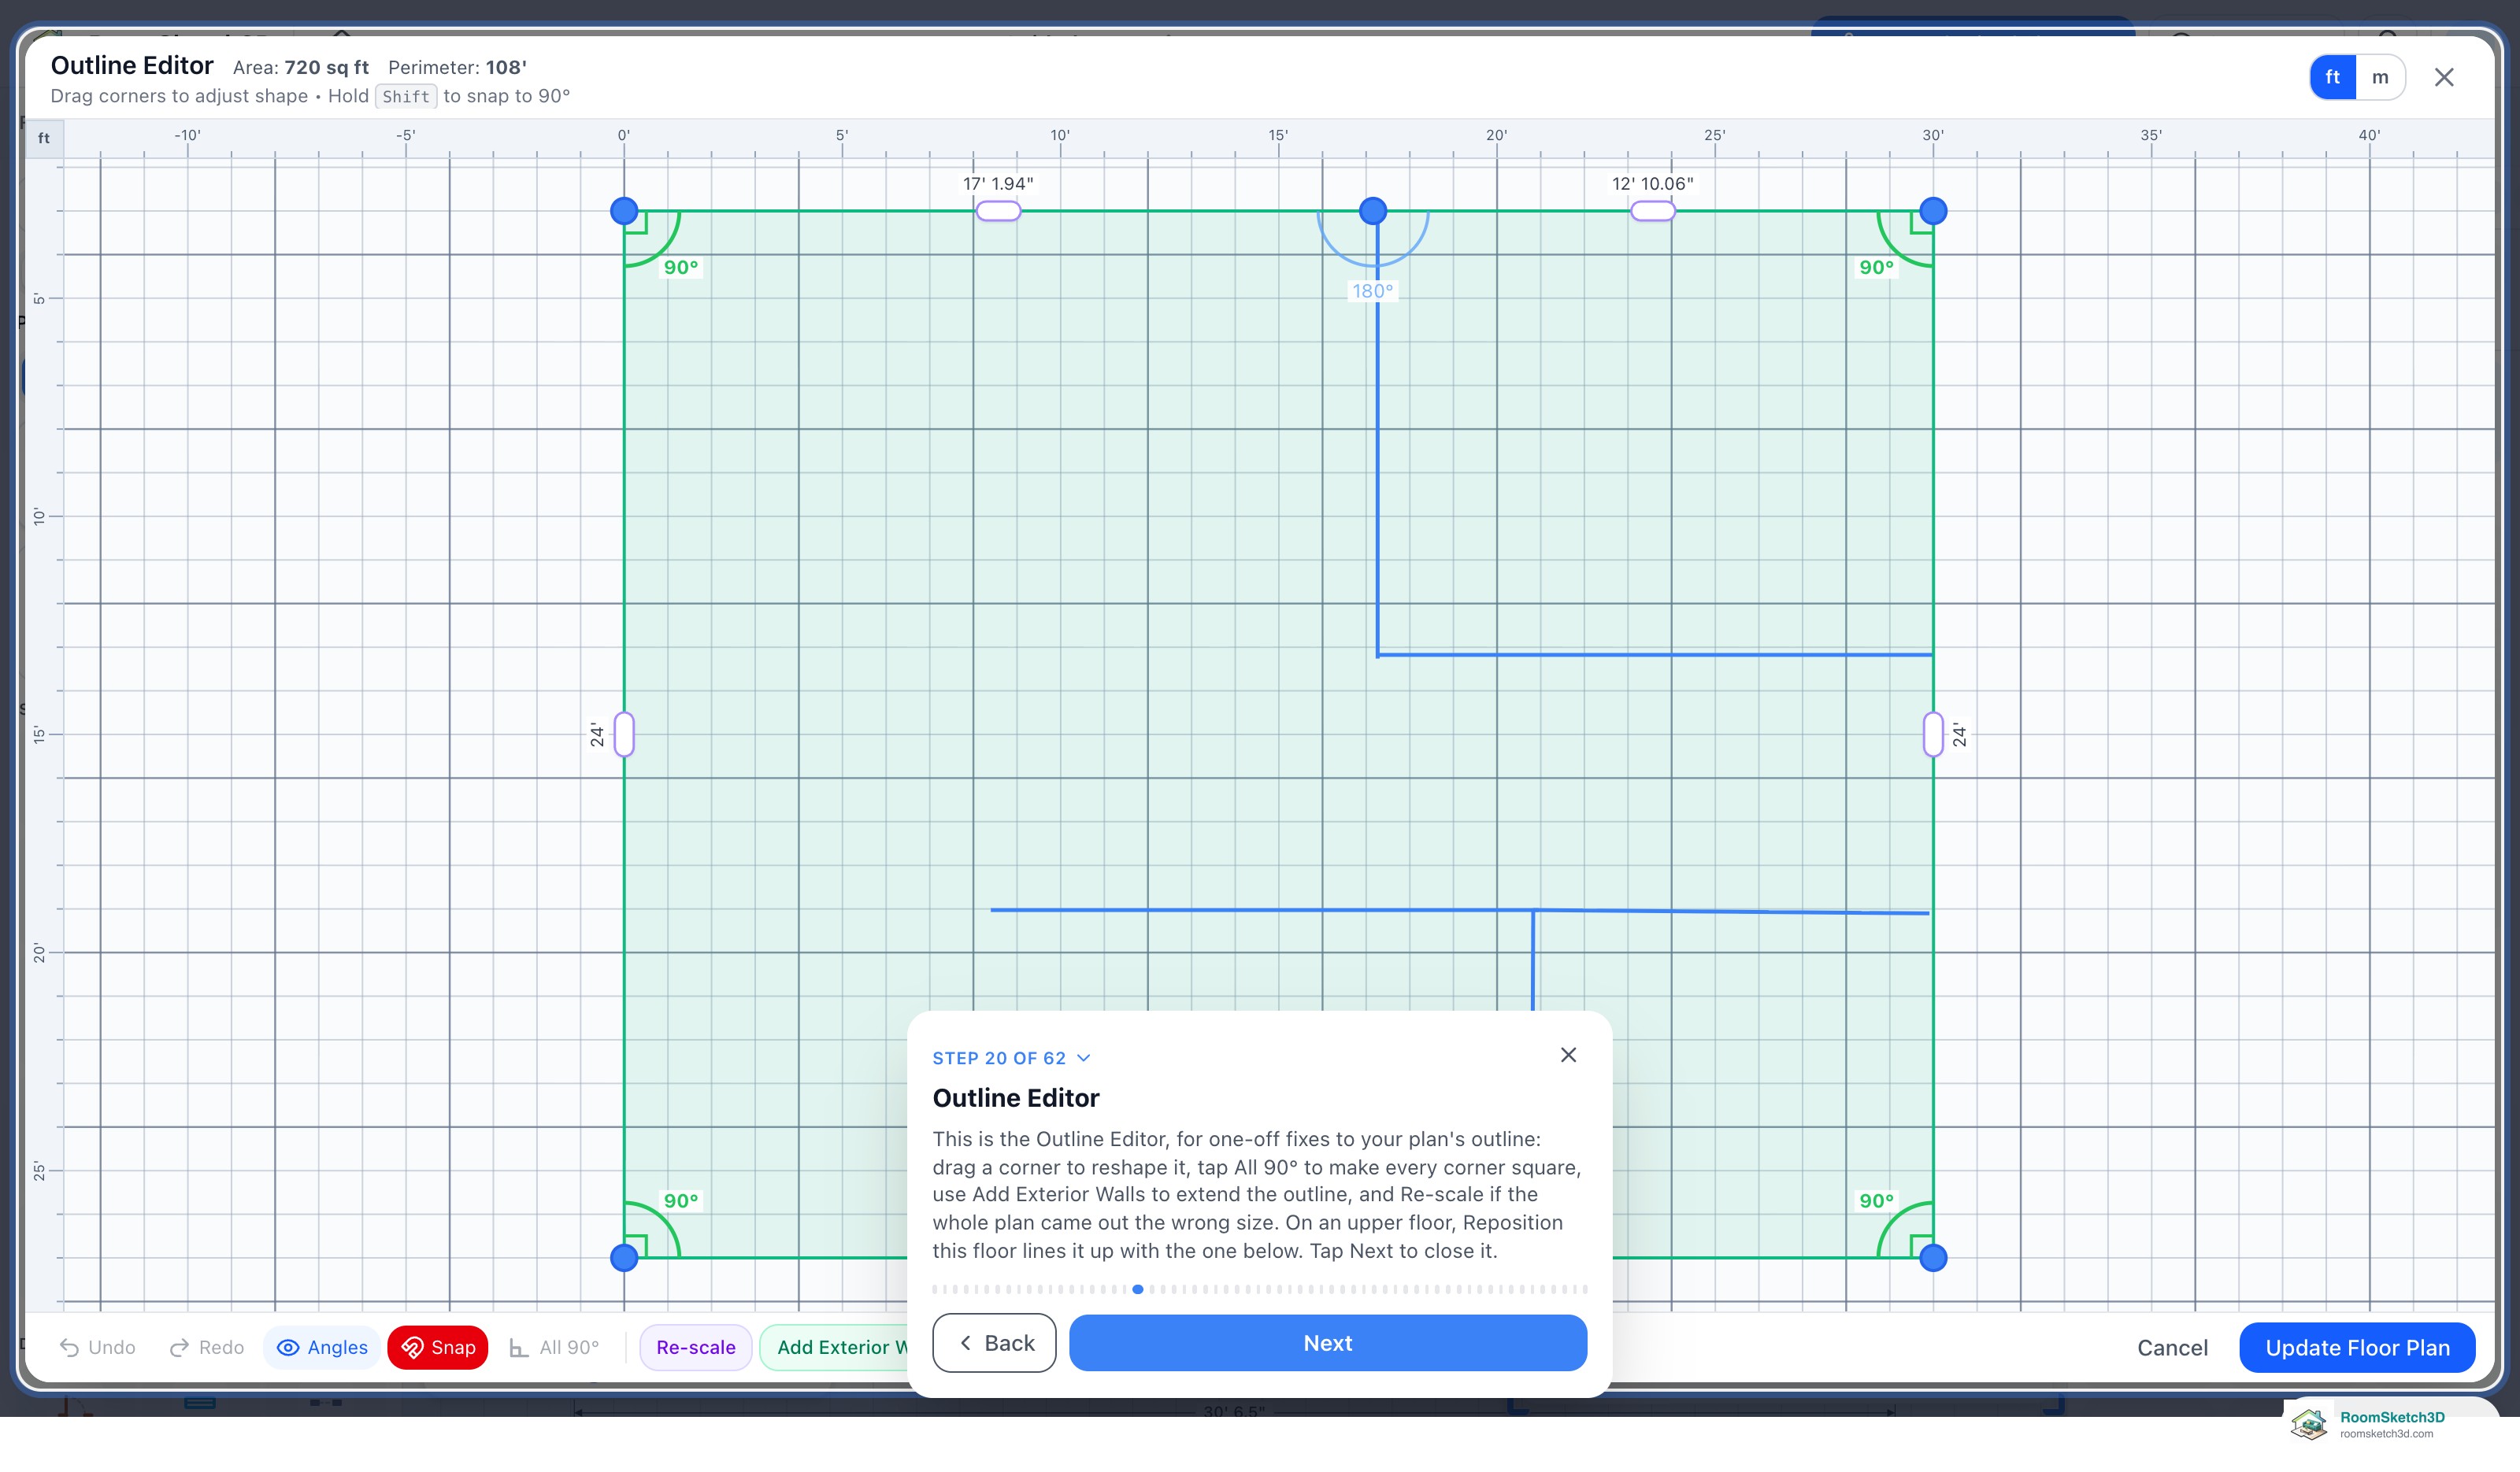Image resolution: width=2520 pixels, height=1472 pixels.
Task: Select the bottom-left corner handle
Action: [624, 1257]
